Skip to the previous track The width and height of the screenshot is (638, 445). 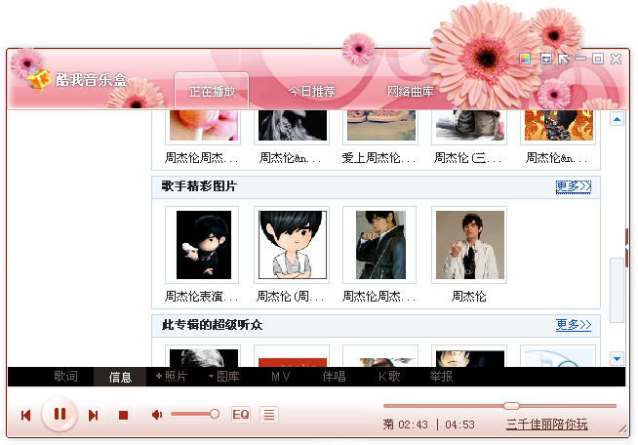26,416
